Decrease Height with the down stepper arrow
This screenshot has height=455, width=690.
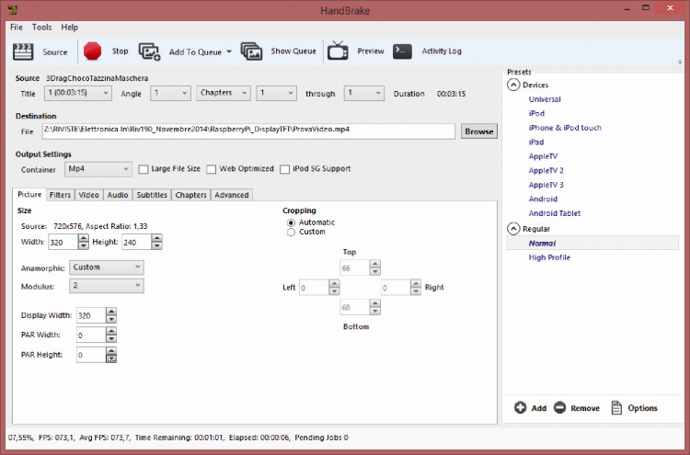pyautogui.click(x=157, y=246)
